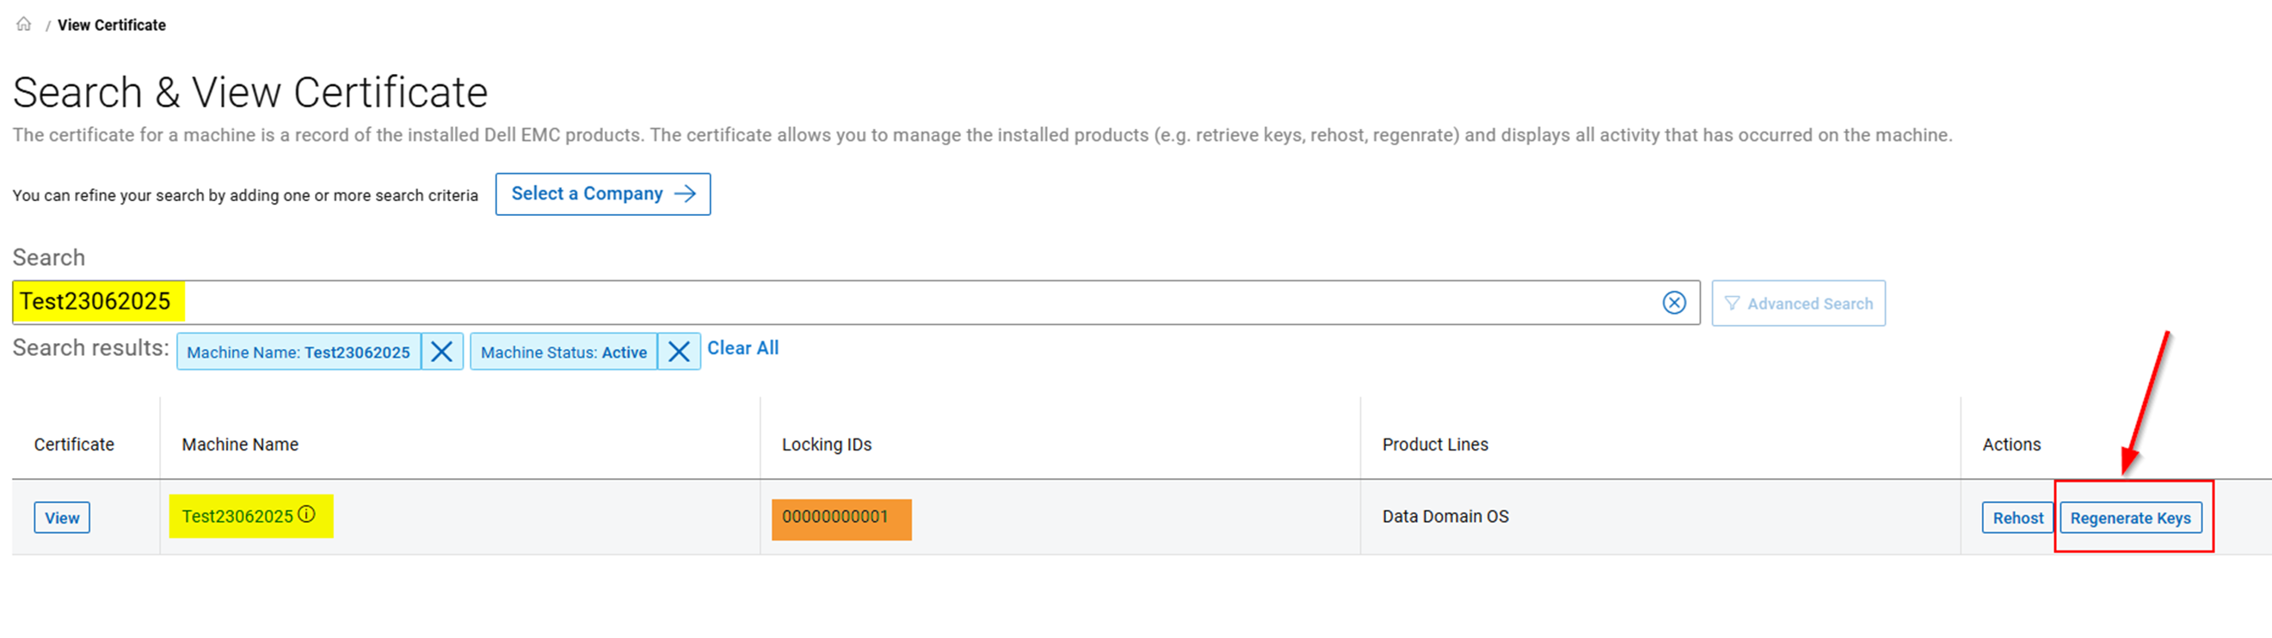Remove the Machine Name filter with its X icon

(442, 351)
